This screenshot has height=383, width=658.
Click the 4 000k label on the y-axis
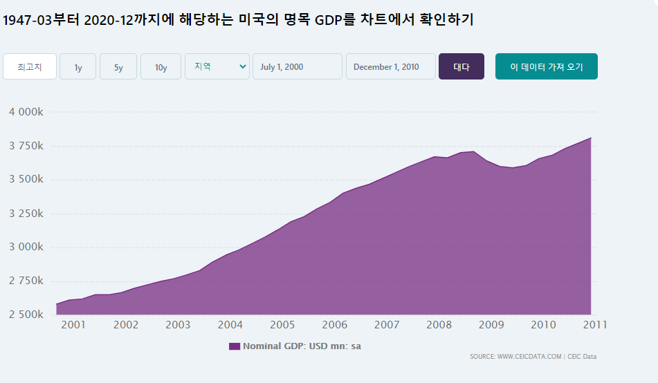click(x=26, y=112)
